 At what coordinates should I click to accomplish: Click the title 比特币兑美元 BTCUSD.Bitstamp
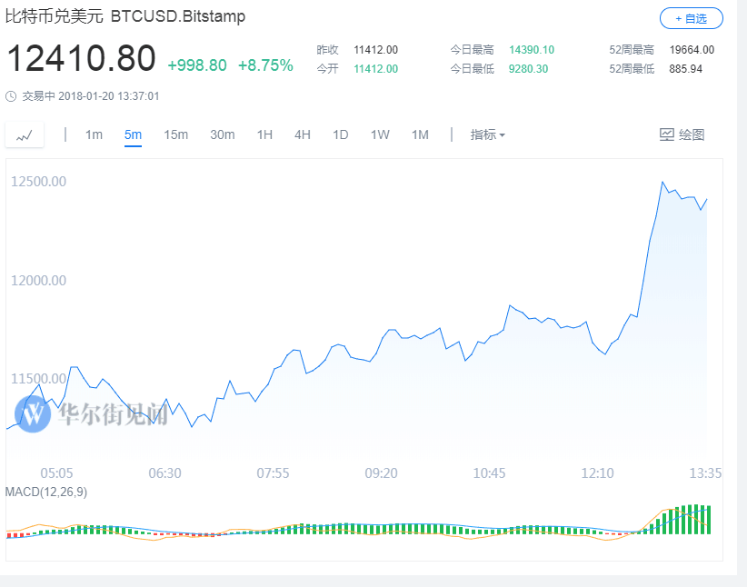pos(125,16)
